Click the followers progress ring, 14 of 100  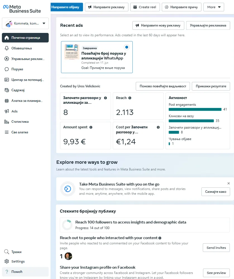tap(67, 225)
